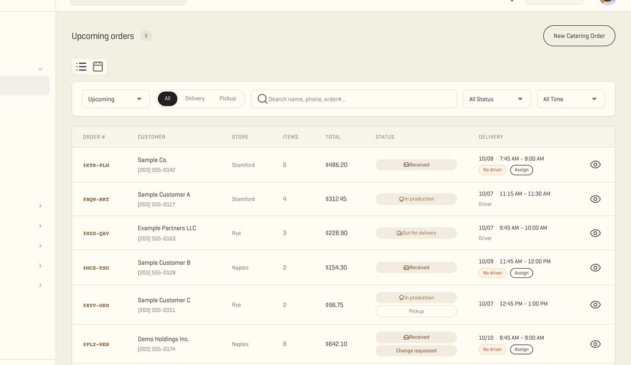
Task: Click the Sample Customer C name
Action: coord(164,300)
